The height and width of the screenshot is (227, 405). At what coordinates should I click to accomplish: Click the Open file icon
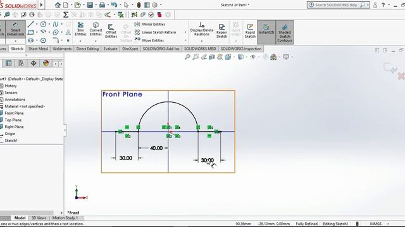point(77,5)
